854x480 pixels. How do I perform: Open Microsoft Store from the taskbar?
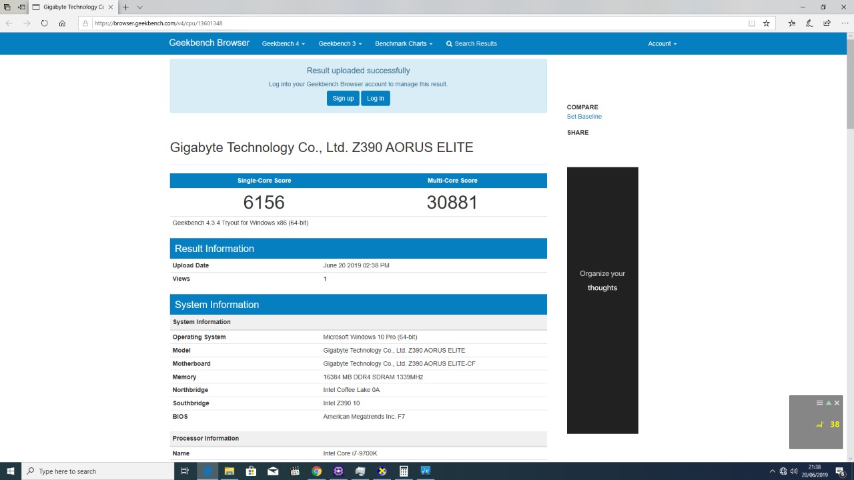(251, 471)
